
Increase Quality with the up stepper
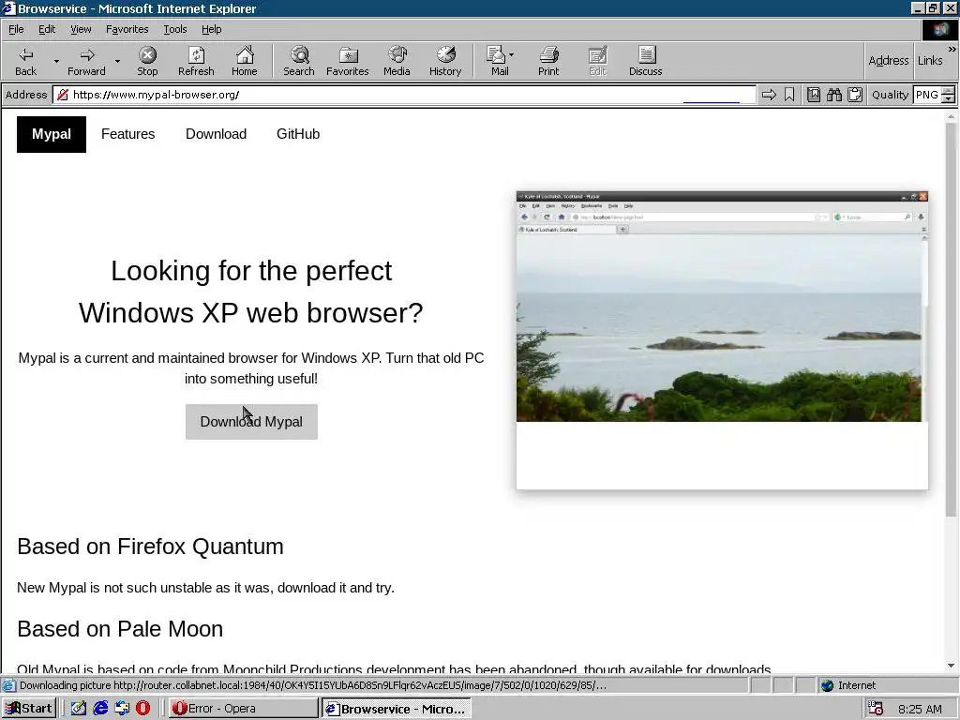click(x=949, y=91)
